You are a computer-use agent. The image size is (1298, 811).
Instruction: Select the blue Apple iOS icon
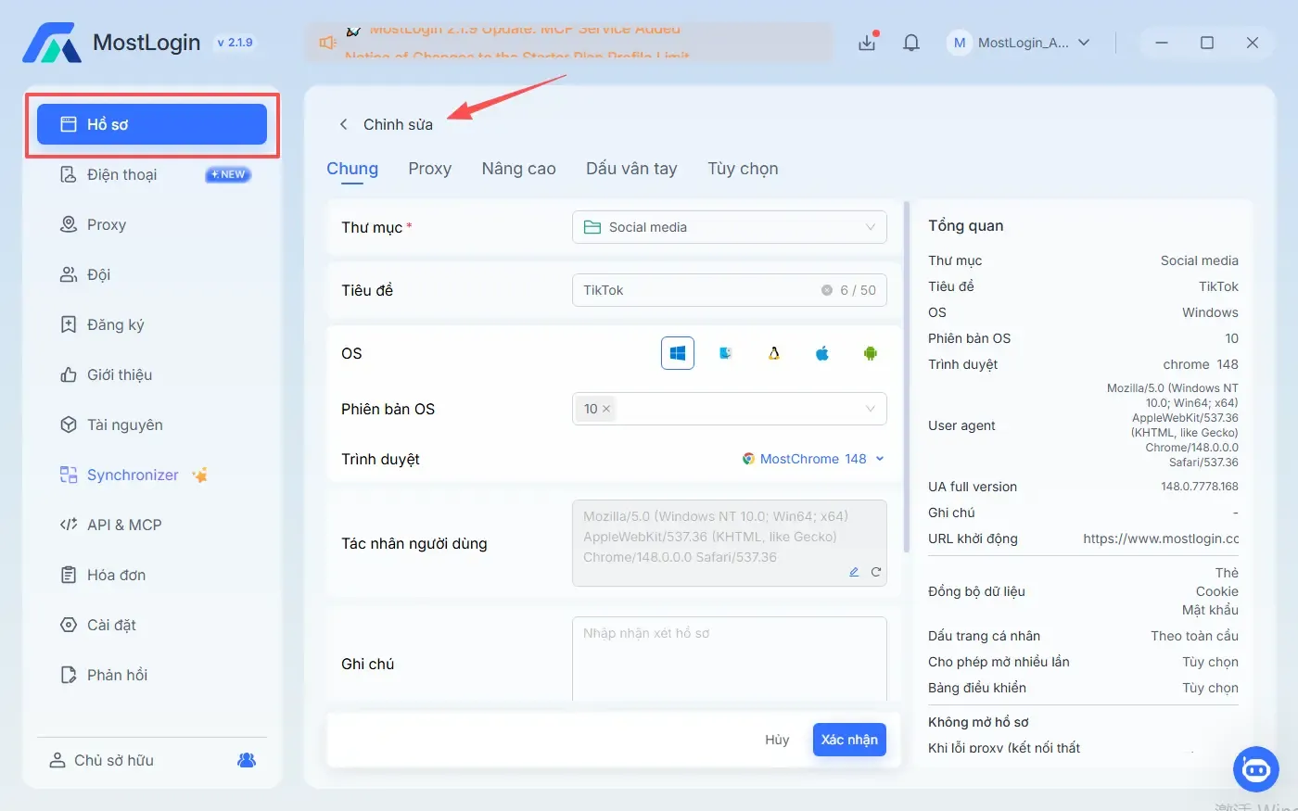822,353
